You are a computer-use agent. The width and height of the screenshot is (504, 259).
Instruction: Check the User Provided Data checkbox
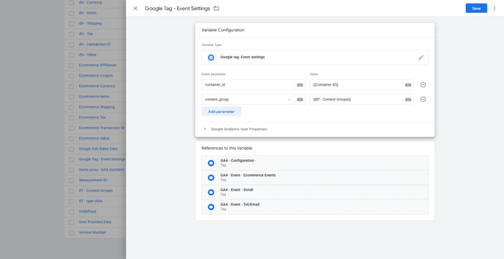(72, 222)
